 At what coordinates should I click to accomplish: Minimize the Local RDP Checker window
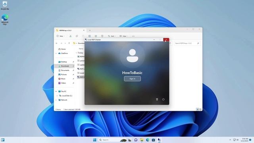click(x=154, y=40)
